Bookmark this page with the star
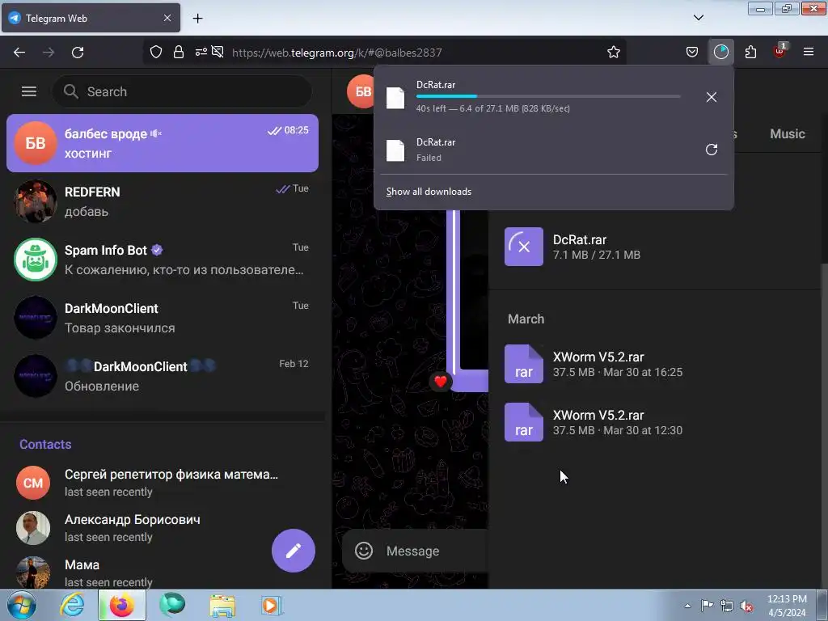828x621 pixels. [x=613, y=53]
